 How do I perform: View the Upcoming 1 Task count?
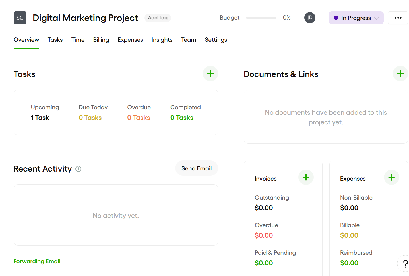[40, 118]
